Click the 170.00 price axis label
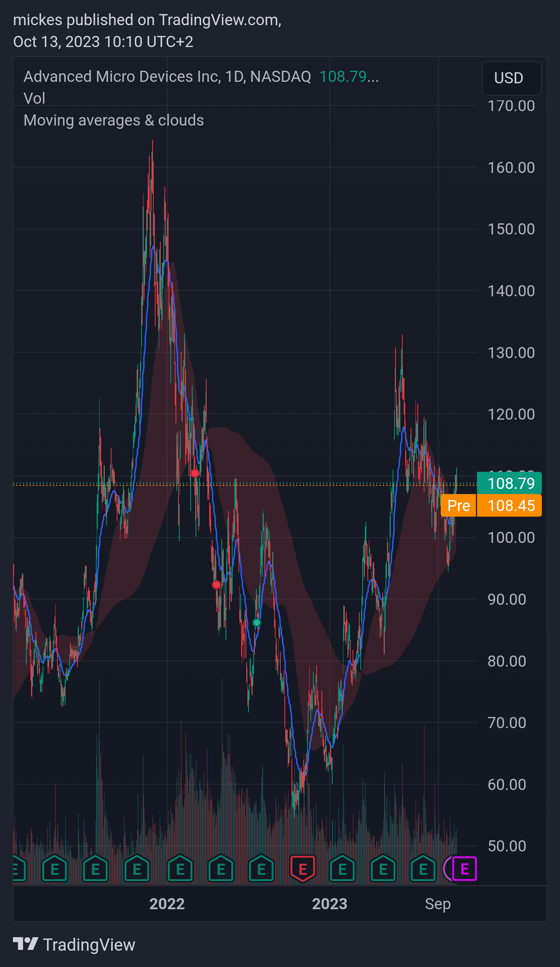This screenshot has width=560, height=967. point(511,106)
